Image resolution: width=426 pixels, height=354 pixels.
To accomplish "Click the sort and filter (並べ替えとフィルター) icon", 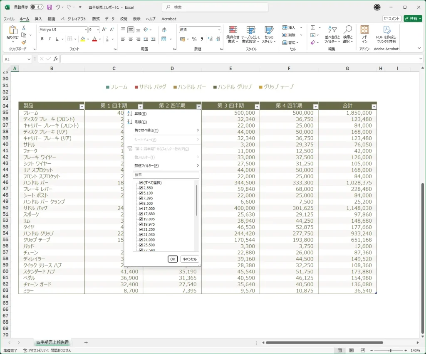I will [332, 34].
